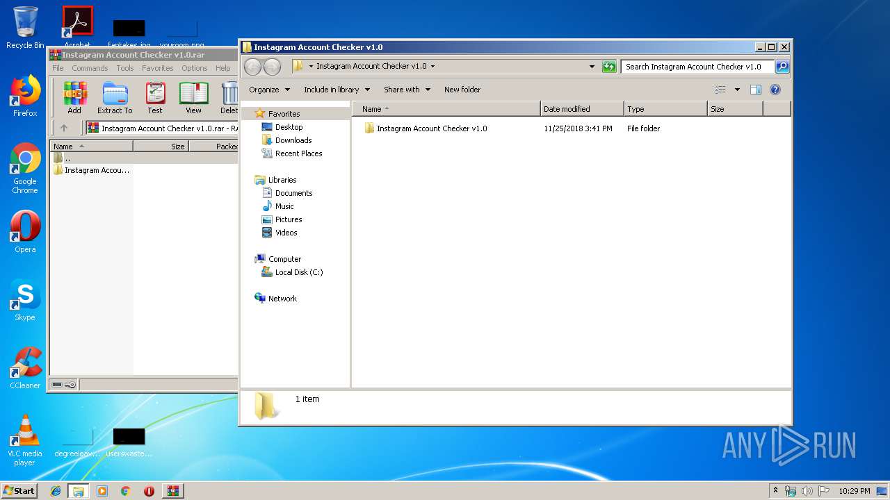The width and height of the screenshot is (890, 500).
Task: Select Network in navigation pane
Action: [282, 299]
